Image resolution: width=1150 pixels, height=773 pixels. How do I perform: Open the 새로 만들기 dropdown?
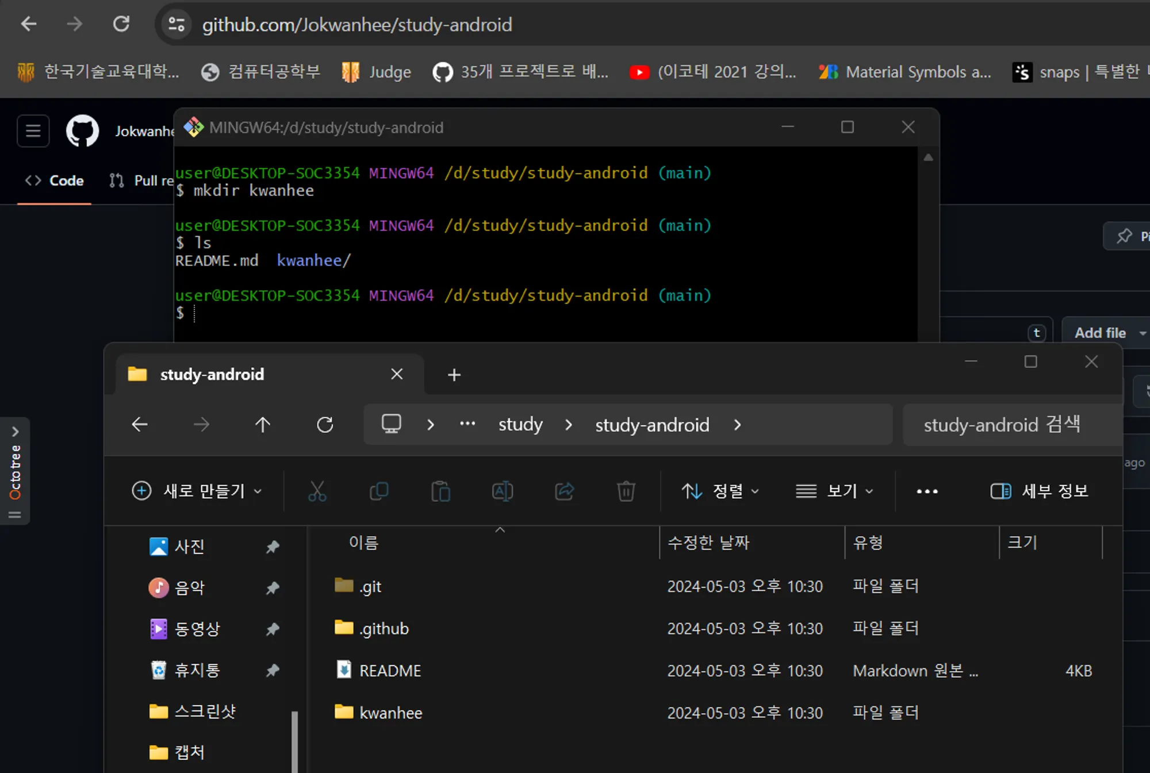(x=197, y=491)
